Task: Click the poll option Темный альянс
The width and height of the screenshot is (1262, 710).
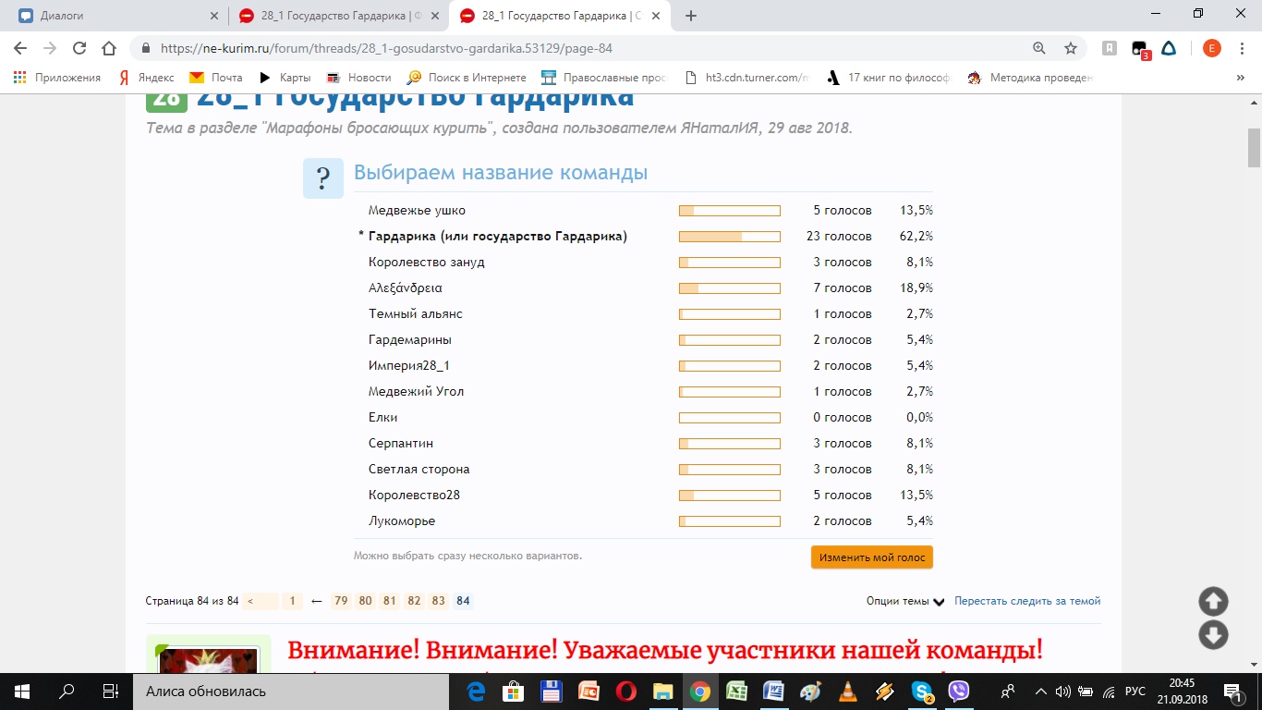Action: tap(416, 314)
